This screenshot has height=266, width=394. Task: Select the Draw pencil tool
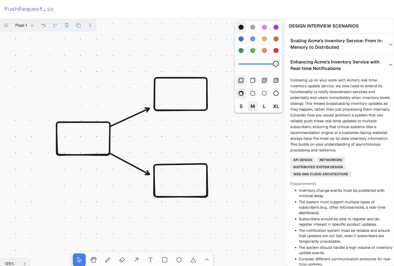click(x=108, y=260)
